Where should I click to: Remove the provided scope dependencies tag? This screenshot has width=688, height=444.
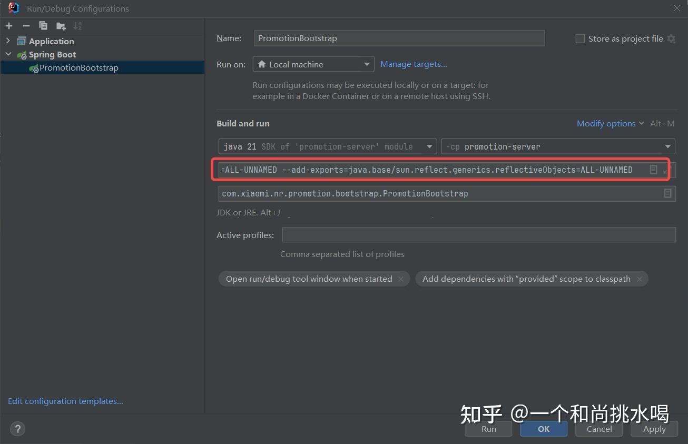pyautogui.click(x=639, y=279)
